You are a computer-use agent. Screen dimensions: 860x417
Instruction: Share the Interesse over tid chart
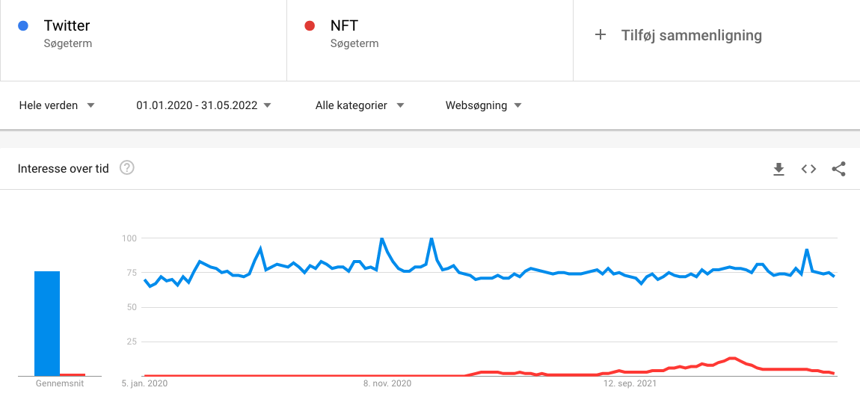pyautogui.click(x=838, y=170)
